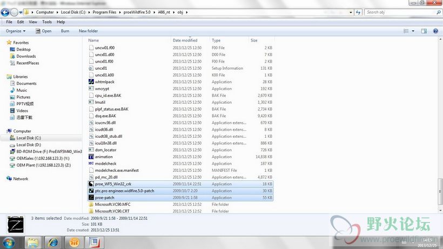
Task: Click the uncx01 Setup Information icon
Action: coord(91,68)
